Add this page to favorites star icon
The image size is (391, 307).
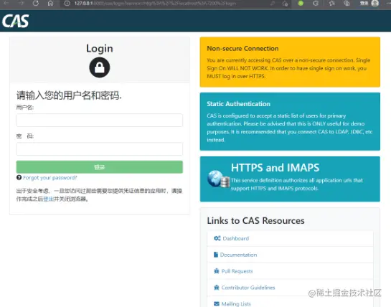point(285,4)
